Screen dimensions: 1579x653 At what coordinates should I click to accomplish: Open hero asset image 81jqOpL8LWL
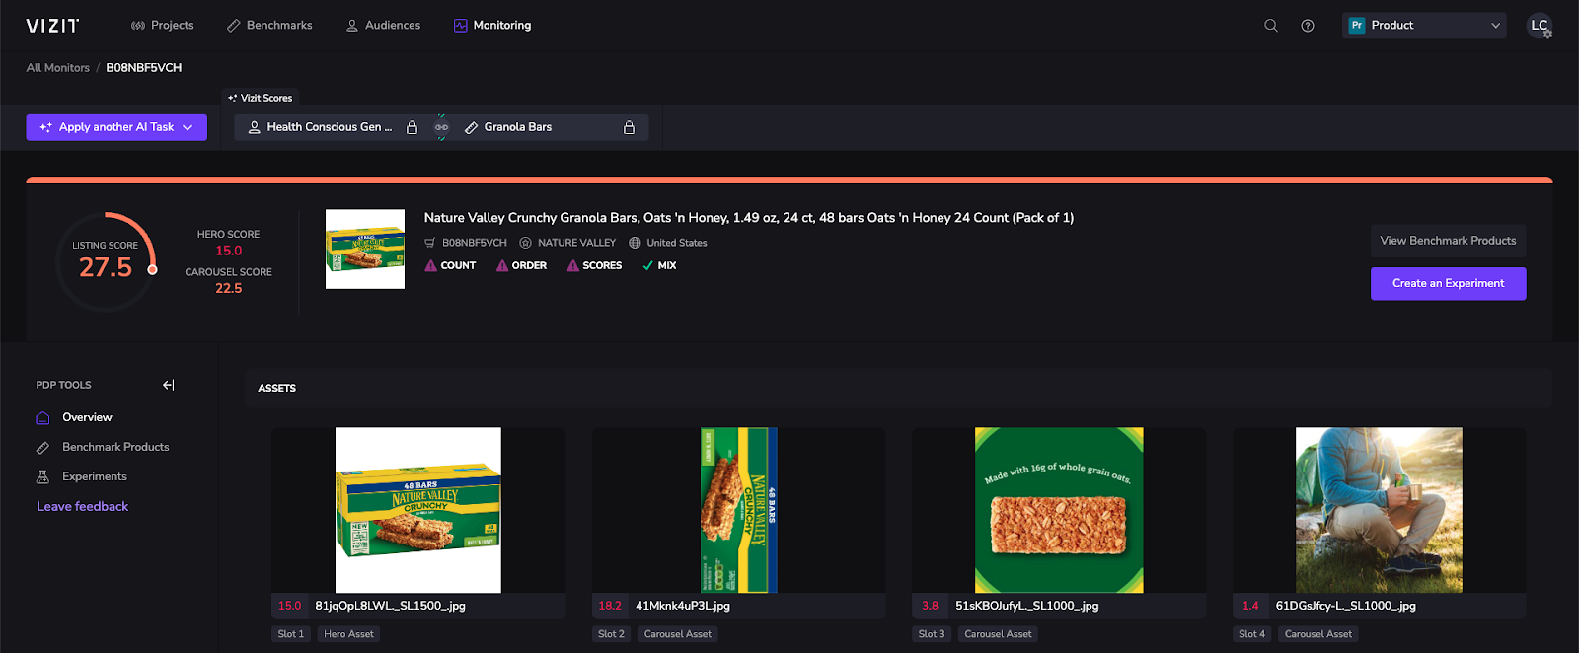pos(418,510)
